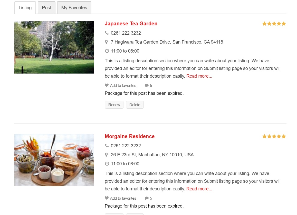This screenshot has width=297, height=215.
Task: Add Japanese Tea Garden to favorites
Action: coord(123,86)
